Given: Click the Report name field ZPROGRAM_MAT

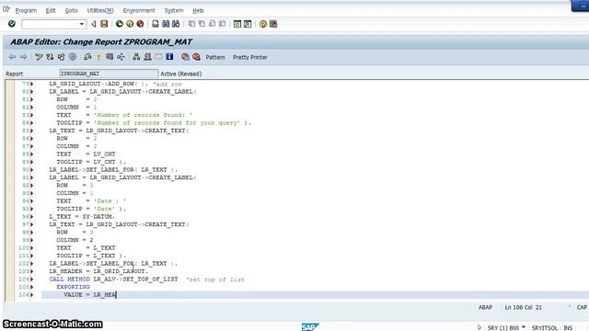Looking at the screenshot, I should pos(109,74).
